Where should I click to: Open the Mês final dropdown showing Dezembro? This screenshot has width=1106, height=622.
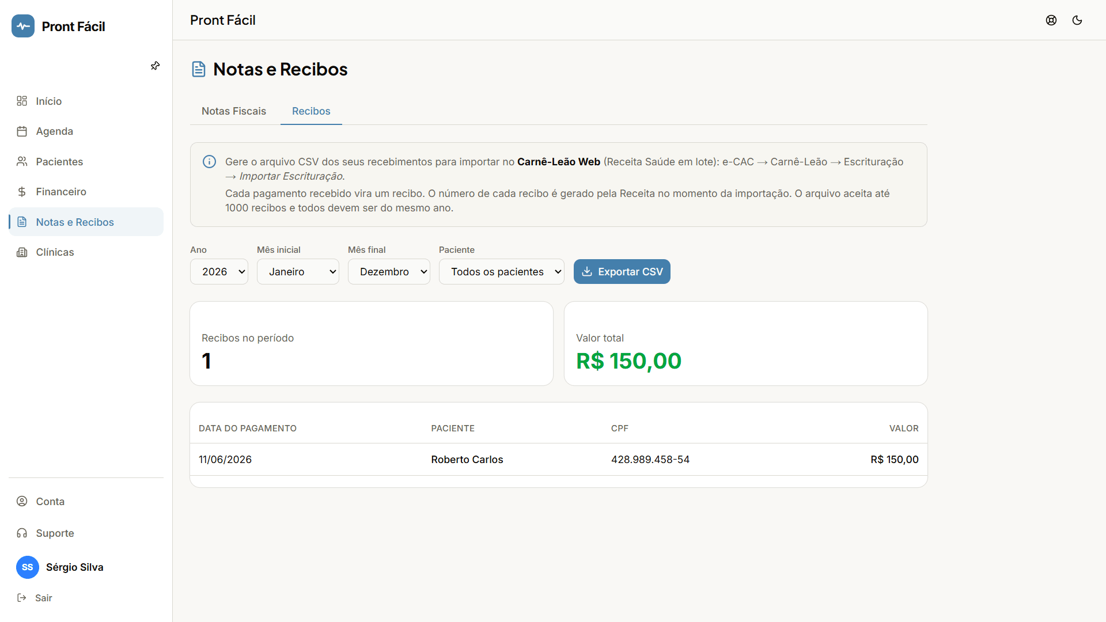pyautogui.click(x=389, y=272)
